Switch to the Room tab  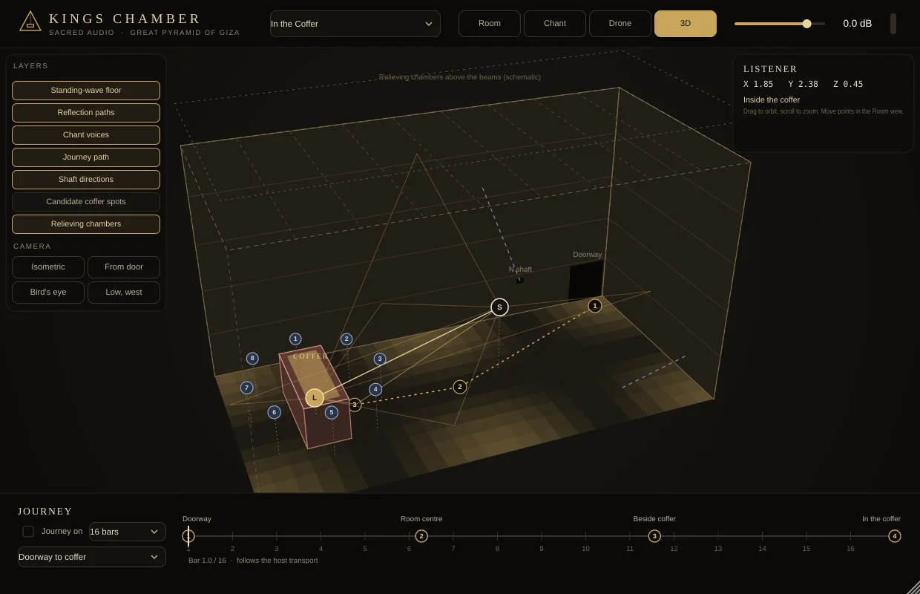(490, 24)
